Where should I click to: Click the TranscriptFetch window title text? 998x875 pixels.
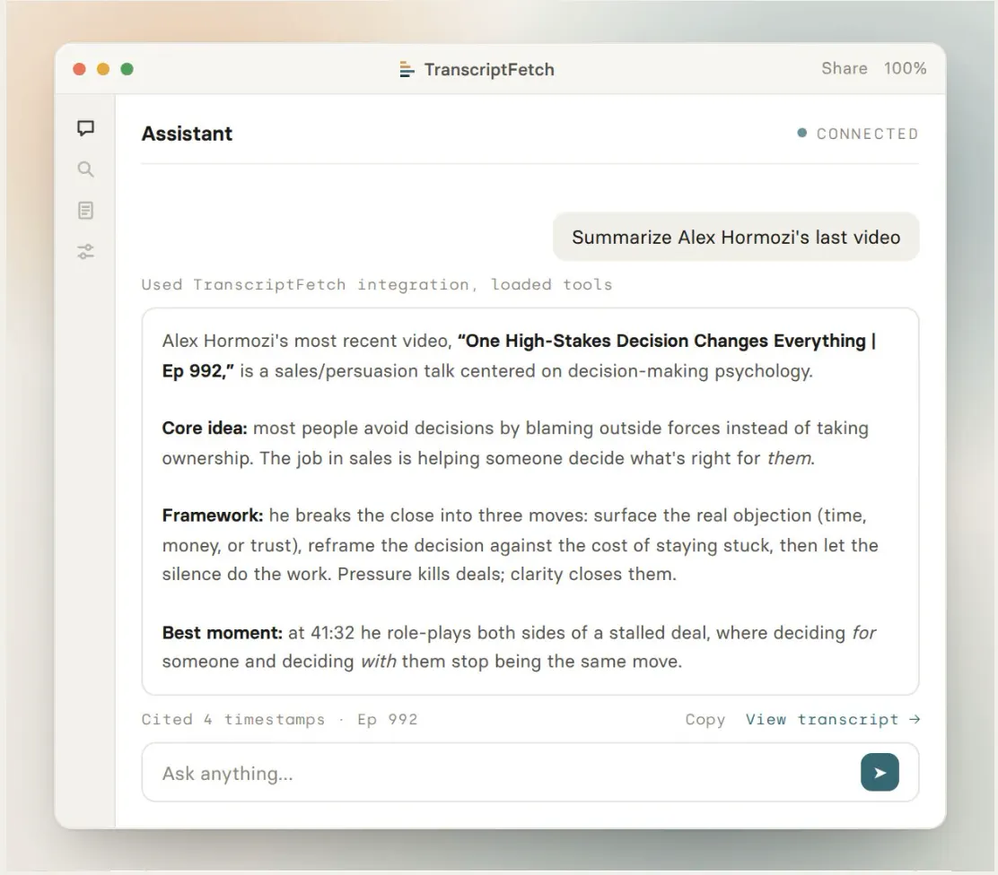pyautogui.click(x=489, y=69)
